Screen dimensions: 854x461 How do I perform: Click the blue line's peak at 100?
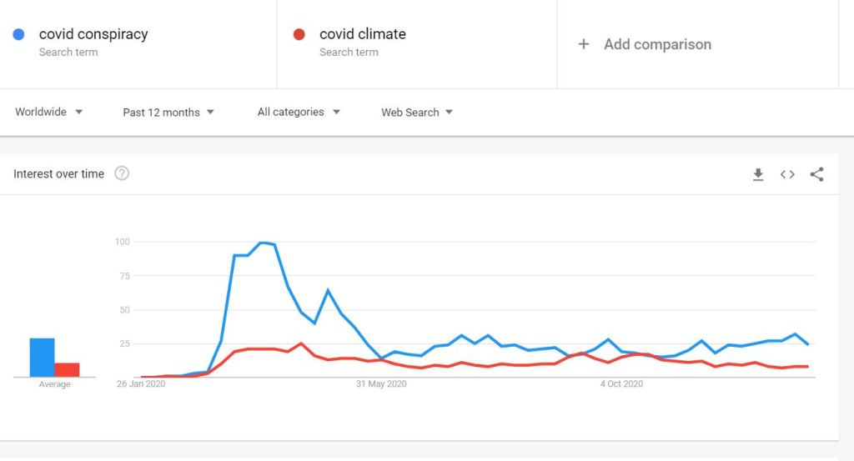pyautogui.click(x=262, y=243)
